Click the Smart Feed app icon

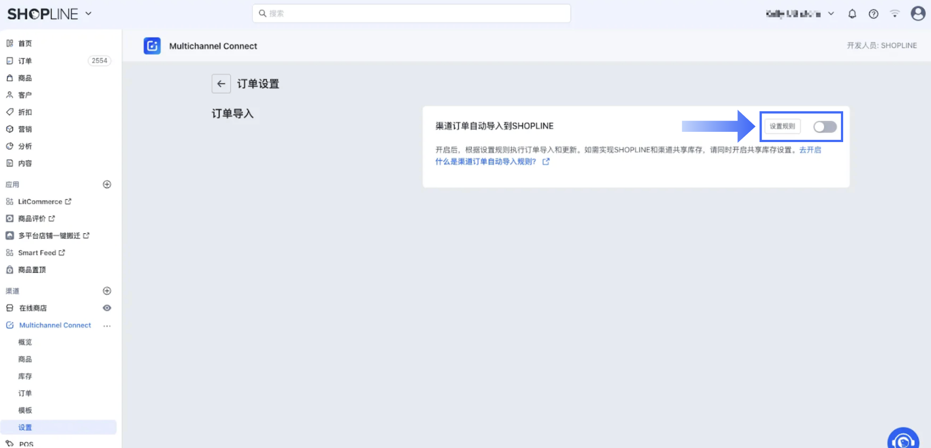coord(10,253)
